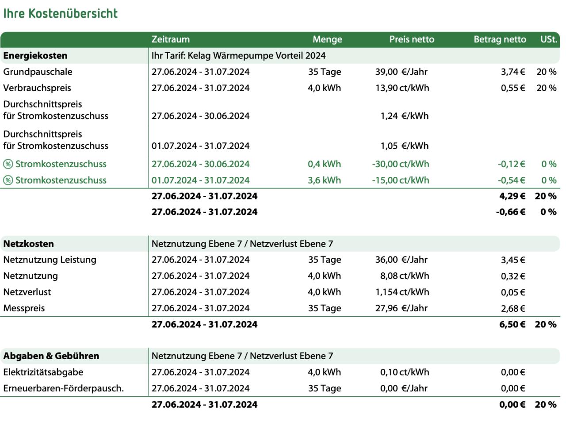Viewport: 566px width, 421px height.
Task: Click the percent icon in the 0,4 kWh Stromkostenzuschuss row
Action: [x=8, y=164]
